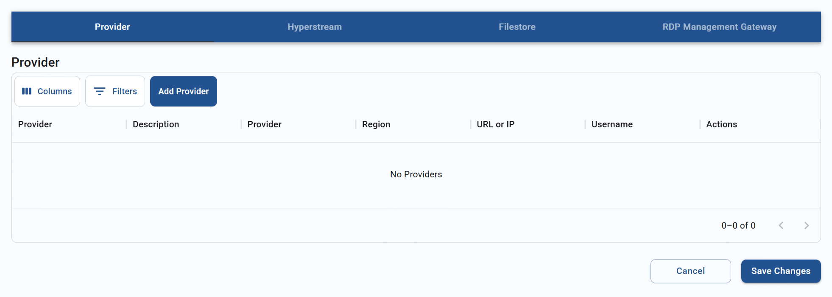This screenshot has height=297, width=832.
Task: Sort by the Description column header
Action: click(x=156, y=124)
